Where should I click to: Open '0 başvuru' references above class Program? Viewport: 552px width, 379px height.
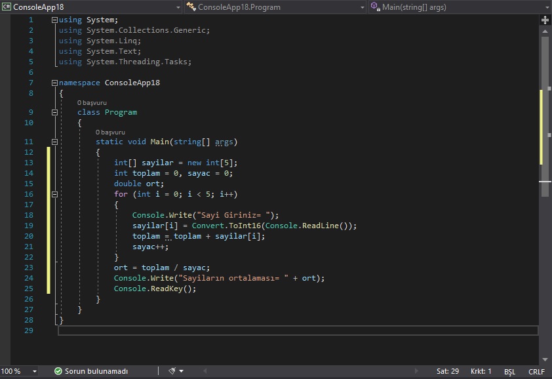92,103
